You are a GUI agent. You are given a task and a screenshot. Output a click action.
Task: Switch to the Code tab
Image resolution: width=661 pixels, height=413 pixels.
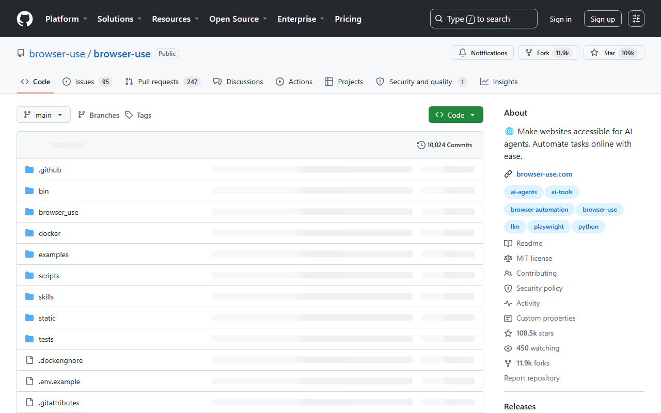click(x=36, y=82)
